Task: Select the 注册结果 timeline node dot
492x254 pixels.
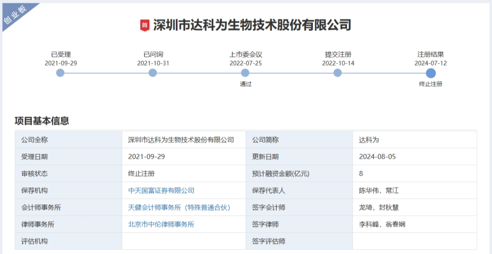Action: pyautogui.click(x=430, y=73)
